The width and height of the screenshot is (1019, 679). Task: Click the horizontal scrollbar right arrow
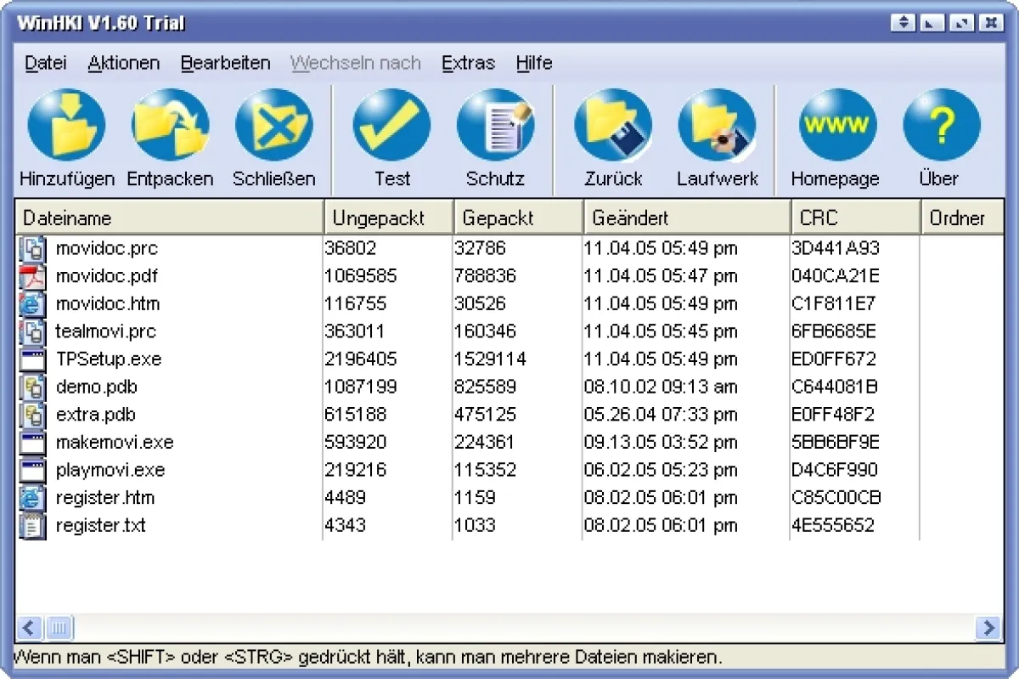[x=989, y=628]
